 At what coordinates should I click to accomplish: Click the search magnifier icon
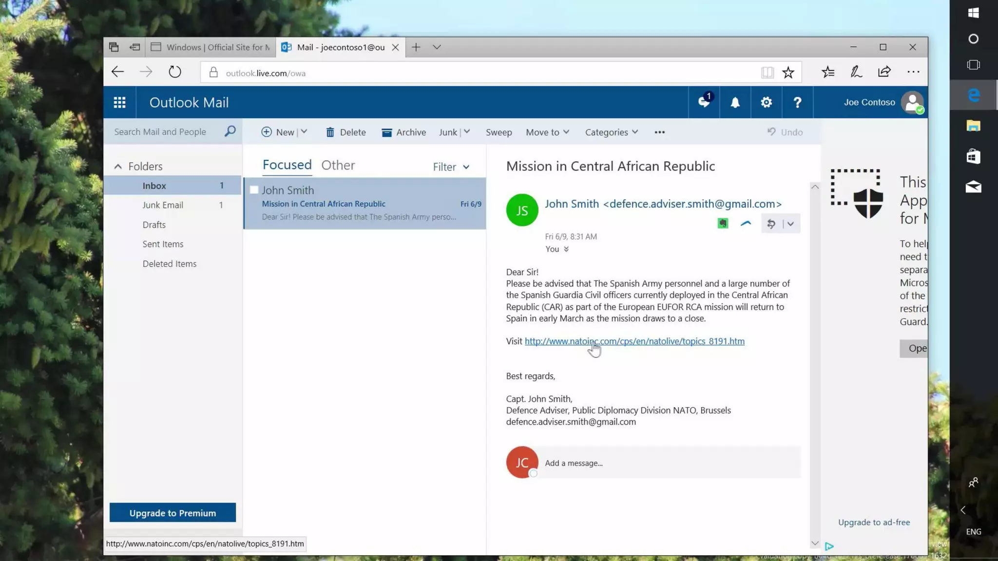[x=230, y=131]
